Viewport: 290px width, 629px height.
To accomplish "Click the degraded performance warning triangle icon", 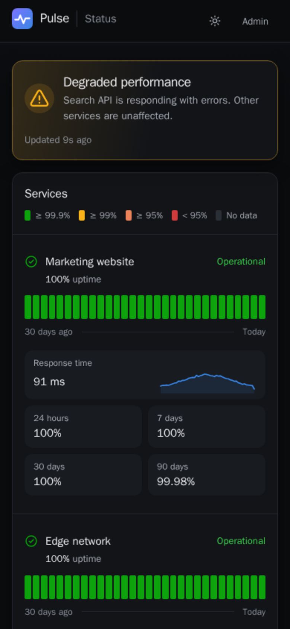I will pos(39,99).
